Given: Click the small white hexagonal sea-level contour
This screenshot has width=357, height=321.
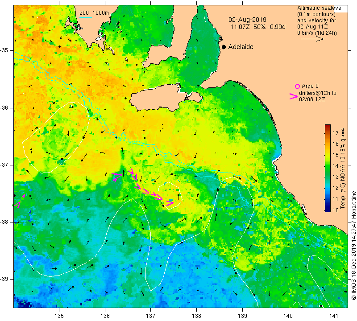Looking at the screenshot, I should coord(170,195).
